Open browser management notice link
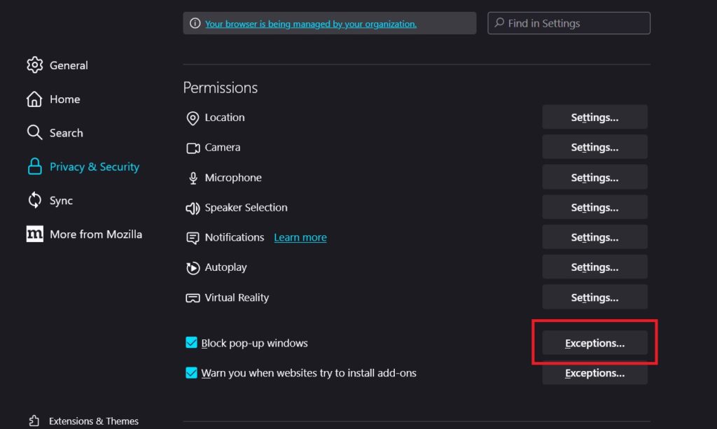This screenshot has width=717, height=429. click(x=309, y=23)
